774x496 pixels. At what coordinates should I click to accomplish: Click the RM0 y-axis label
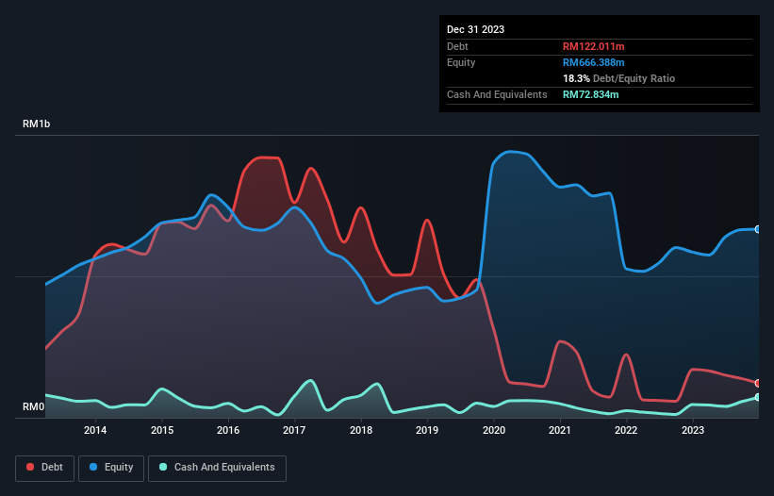tap(34, 406)
